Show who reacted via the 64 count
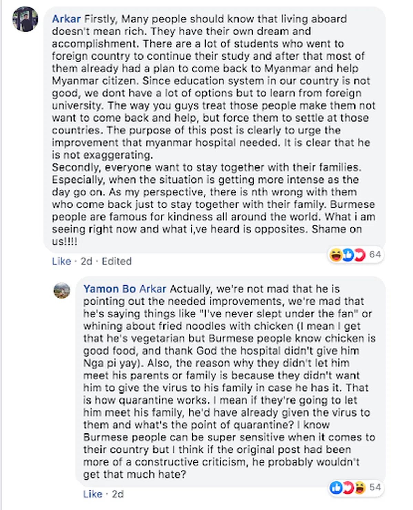This screenshot has height=510, width=413. (x=375, y=255)
